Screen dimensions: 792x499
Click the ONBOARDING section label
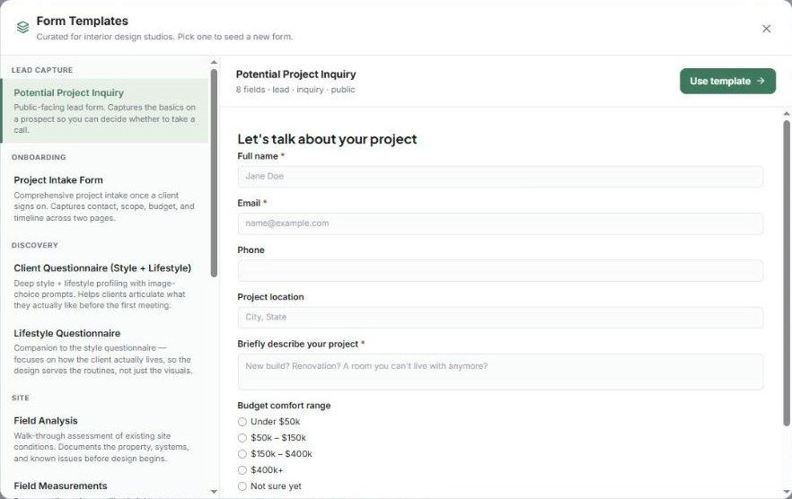tap(39, 158)
